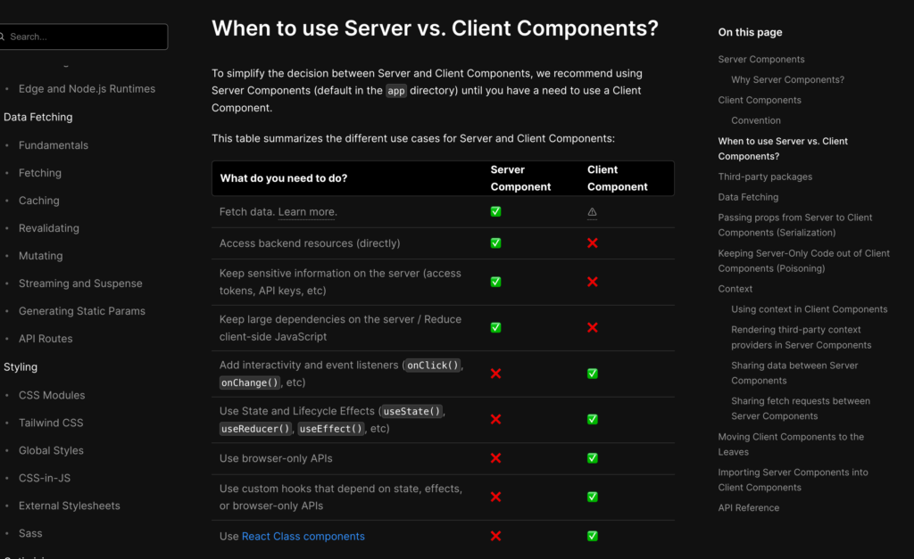Click the warning icon in Fetch data row

[592, 212]
